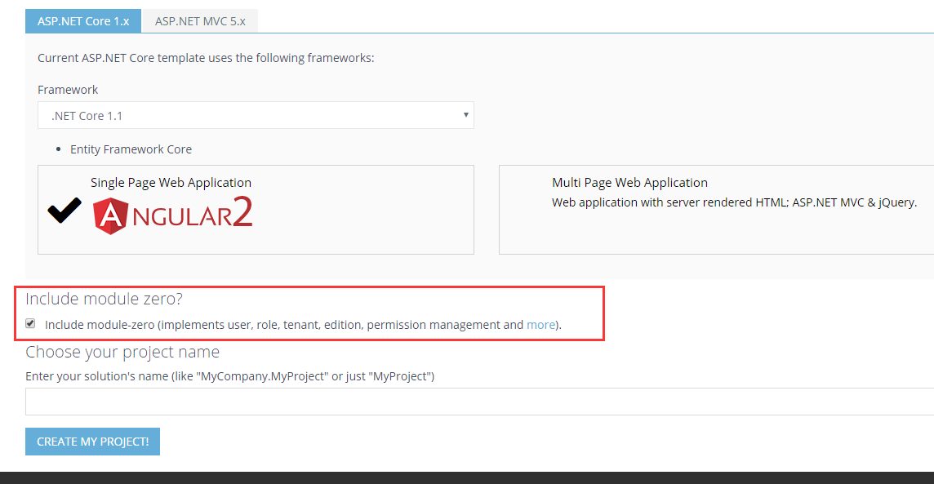Click the 'Framework' label
The height and width of the screenshot is (484, 934).
[68, 90]
